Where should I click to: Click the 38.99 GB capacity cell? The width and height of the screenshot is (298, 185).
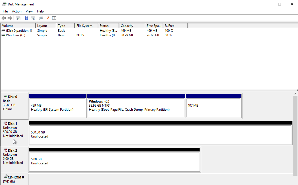point(127,35)
